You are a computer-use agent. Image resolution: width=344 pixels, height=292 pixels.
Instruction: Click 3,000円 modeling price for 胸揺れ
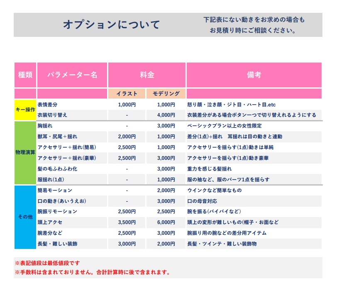(x=166, y=126)
